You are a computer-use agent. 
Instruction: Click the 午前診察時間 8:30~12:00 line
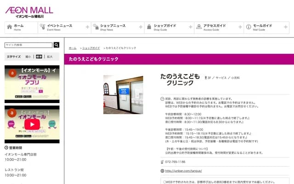[x=183, y=114]
